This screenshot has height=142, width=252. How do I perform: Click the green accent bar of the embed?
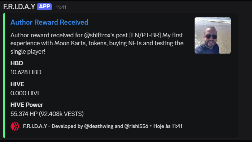(4, 75)
